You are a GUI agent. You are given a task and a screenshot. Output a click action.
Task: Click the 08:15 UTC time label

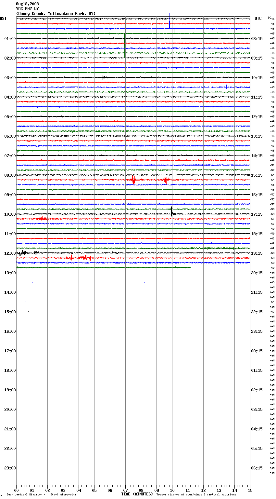257,39
